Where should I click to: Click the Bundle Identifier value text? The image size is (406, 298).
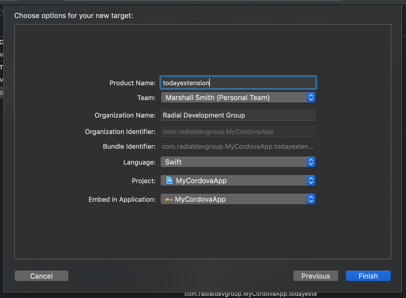pos(237,147)
